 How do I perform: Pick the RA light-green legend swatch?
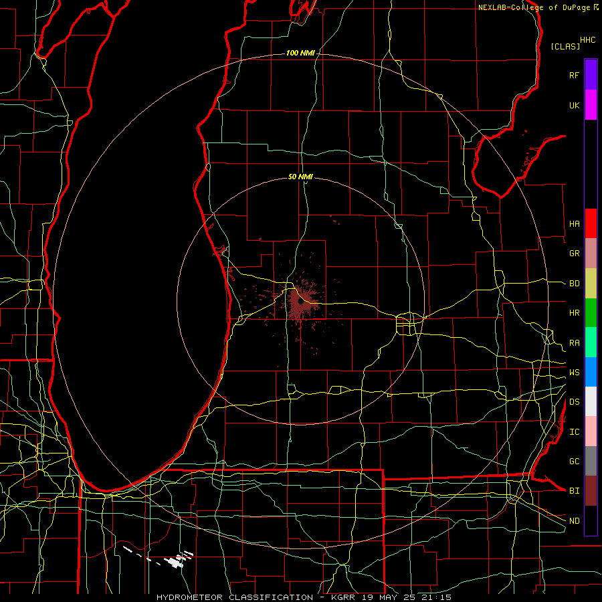[x=591, y=342]
